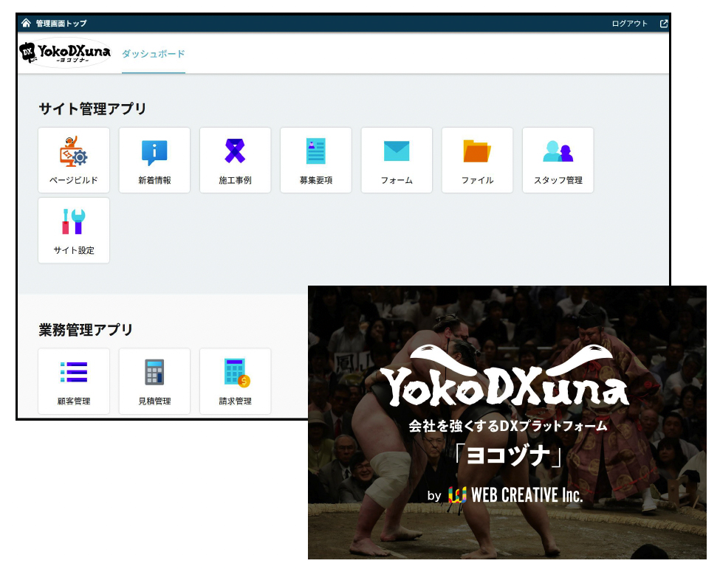Open the スタッフ管理 staff management app

point(558,159)
